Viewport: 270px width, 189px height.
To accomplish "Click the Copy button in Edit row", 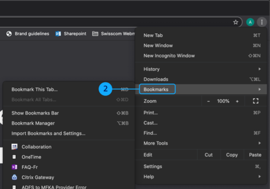I will pyautogui.click(x=232, y=155).
